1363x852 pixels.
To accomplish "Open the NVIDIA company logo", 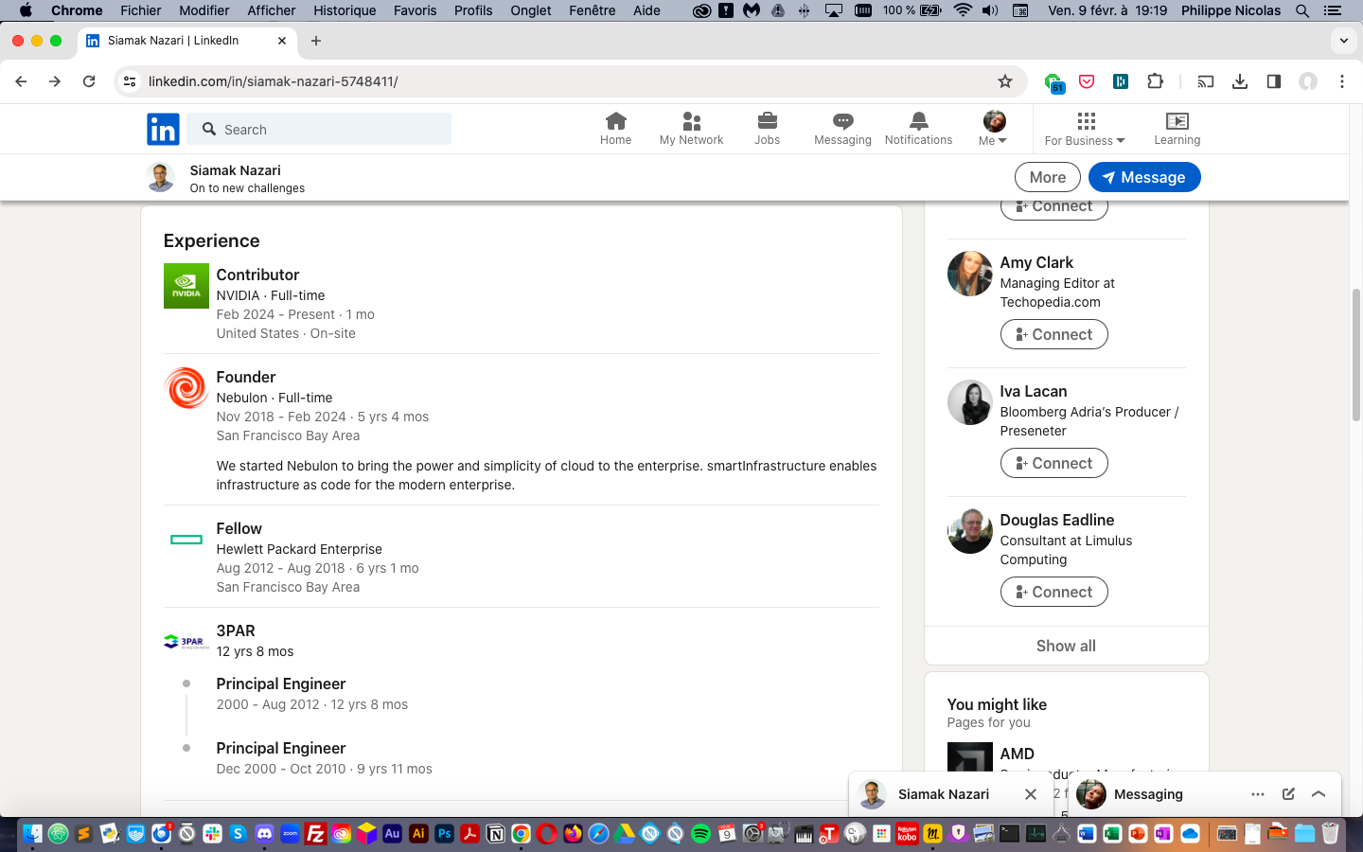I will [186, 286].
